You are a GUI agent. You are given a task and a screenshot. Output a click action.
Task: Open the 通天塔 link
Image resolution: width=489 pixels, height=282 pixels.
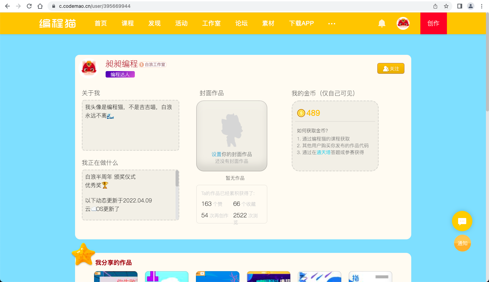324,152
